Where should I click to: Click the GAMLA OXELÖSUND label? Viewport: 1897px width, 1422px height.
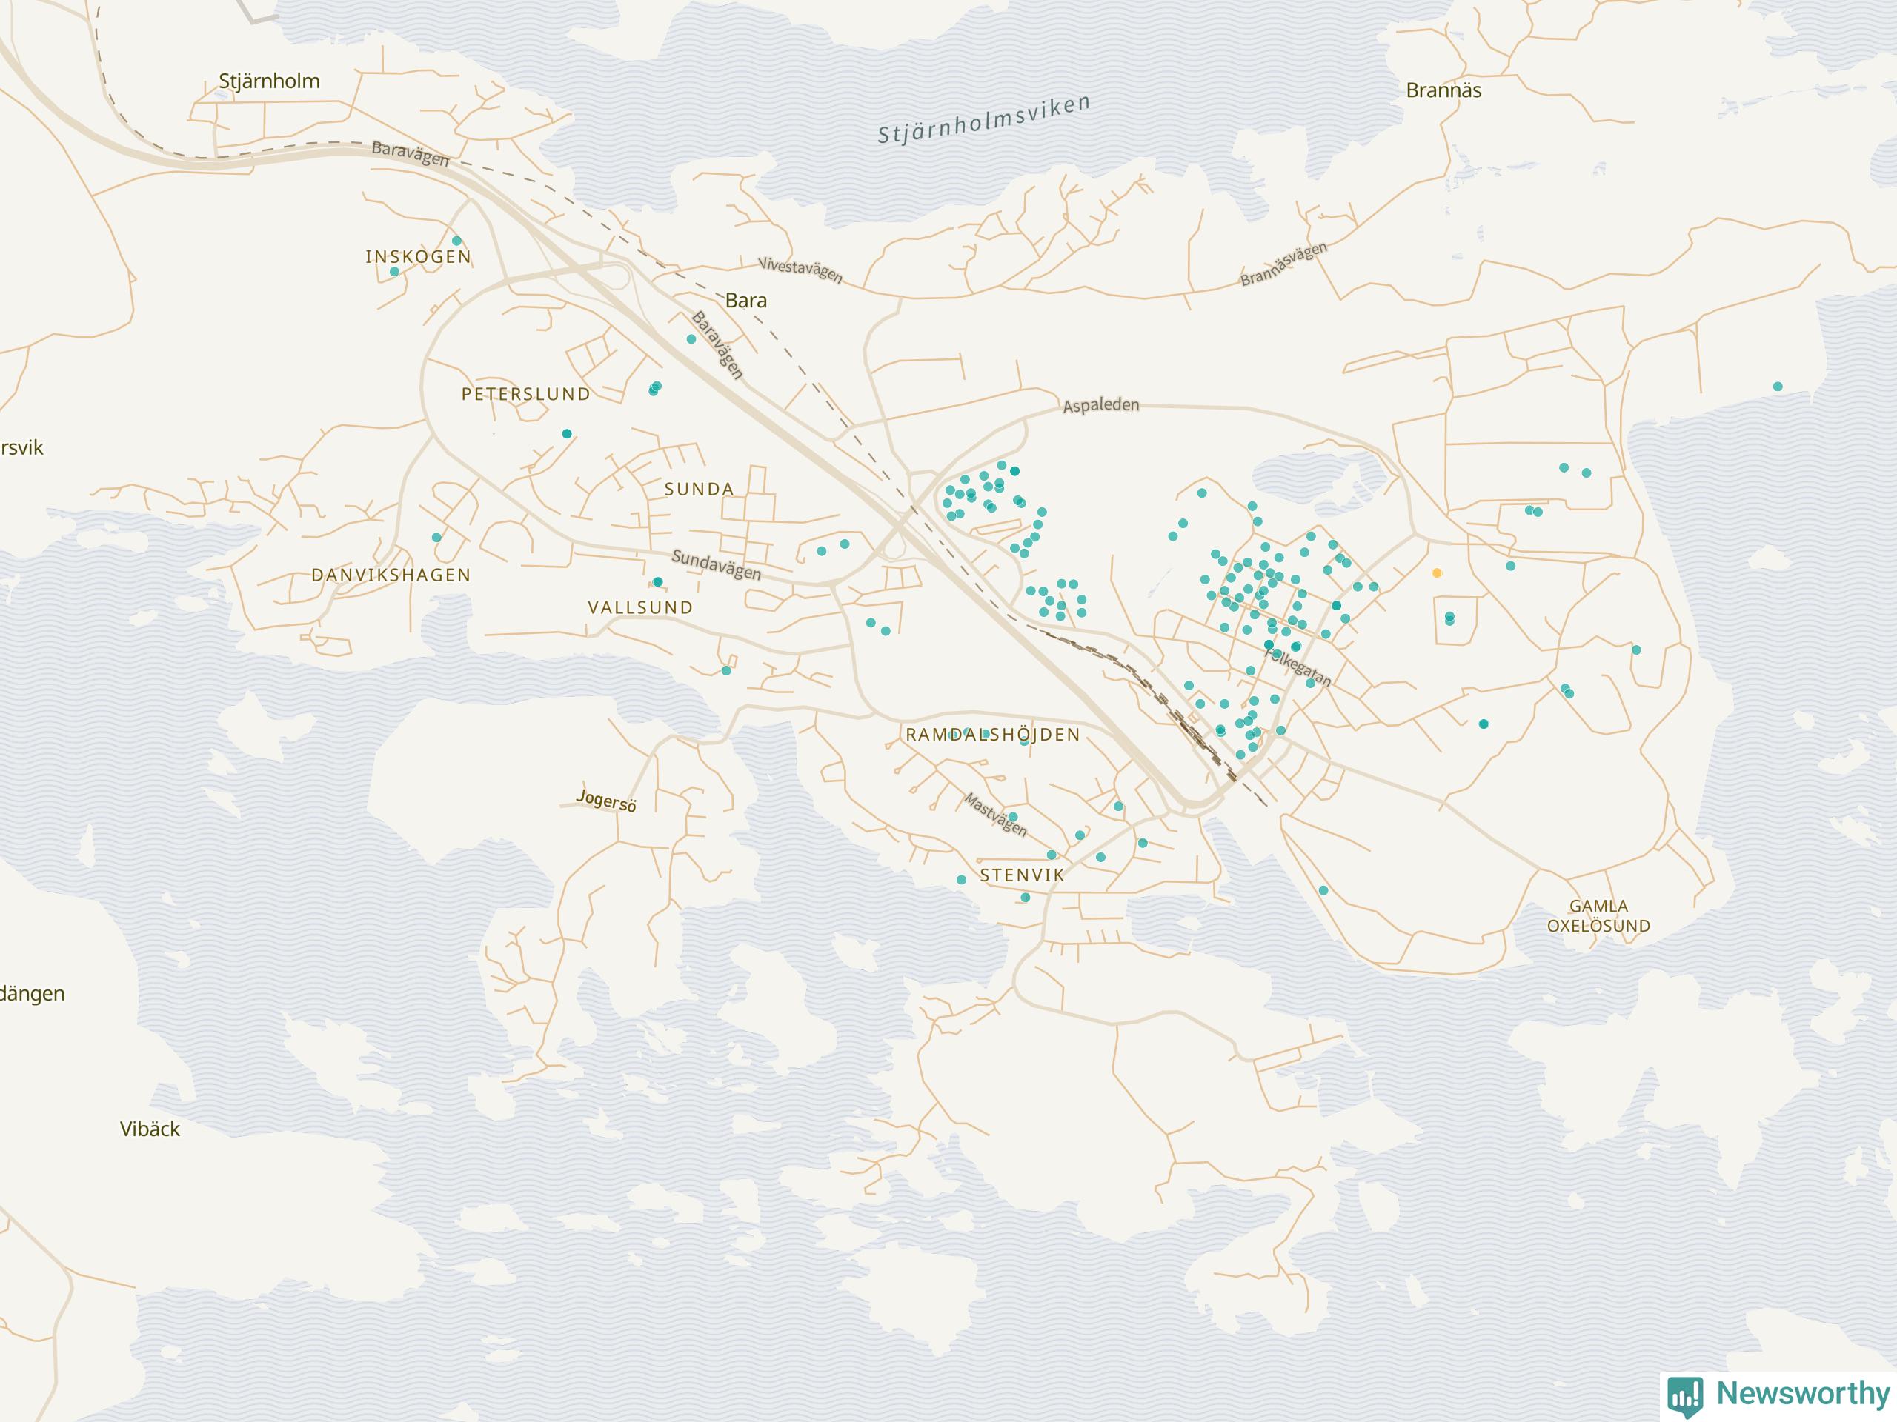(x=1598, y=915)
